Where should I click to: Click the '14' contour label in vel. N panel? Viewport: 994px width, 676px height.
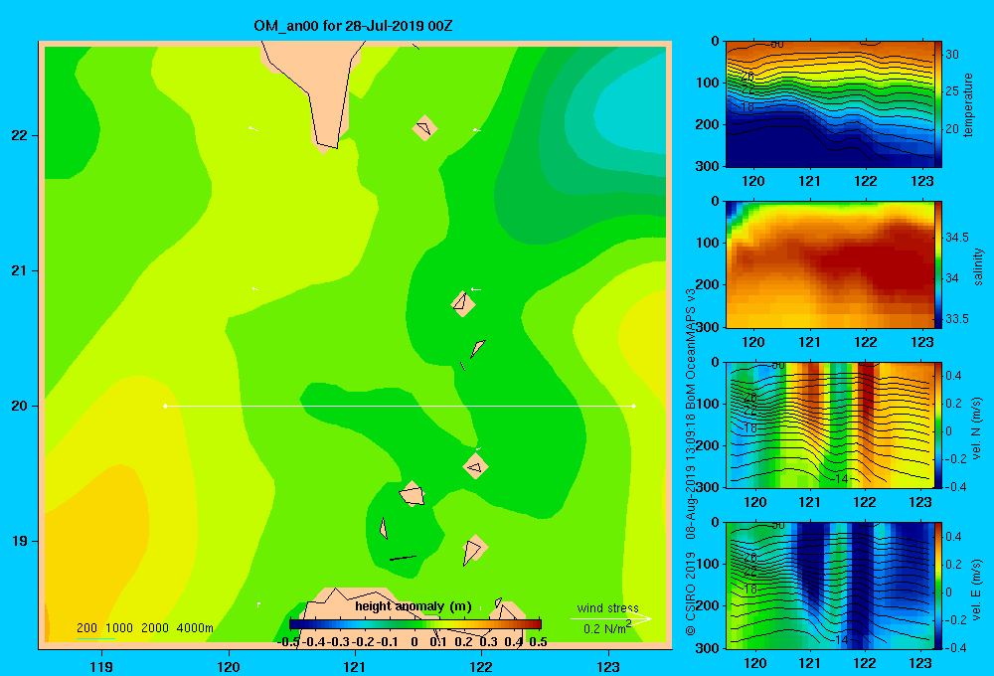click(841, 479)
